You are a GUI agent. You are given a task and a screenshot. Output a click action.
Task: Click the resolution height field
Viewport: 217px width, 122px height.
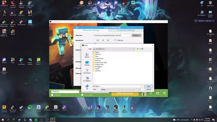coord(108,40)
